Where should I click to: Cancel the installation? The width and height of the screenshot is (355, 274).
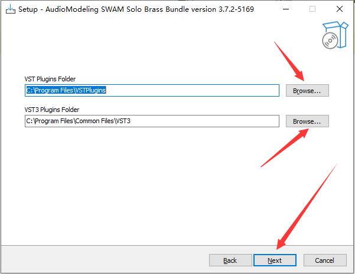[325, 260]
